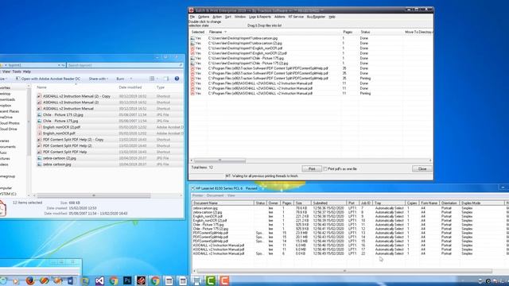
Task: Click the English_nonOCR.pdf file icon in Explorer
Action: tap(39, 133)
